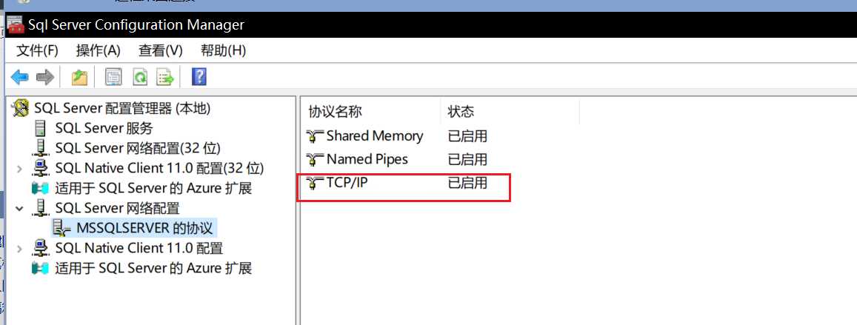The width and height of the screenshot is (857, 325).
Task: Click the SQL Server 服务 icon
Action: (40, 129)
